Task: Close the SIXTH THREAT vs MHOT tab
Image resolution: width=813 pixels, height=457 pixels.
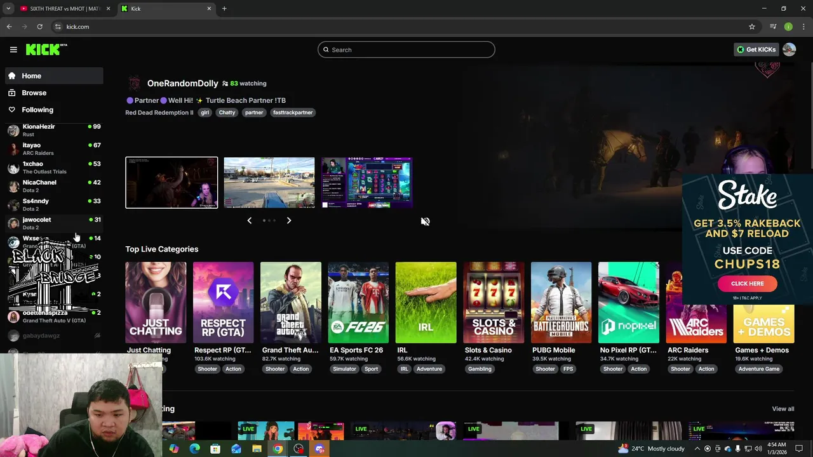Action: tap(108, 8)
